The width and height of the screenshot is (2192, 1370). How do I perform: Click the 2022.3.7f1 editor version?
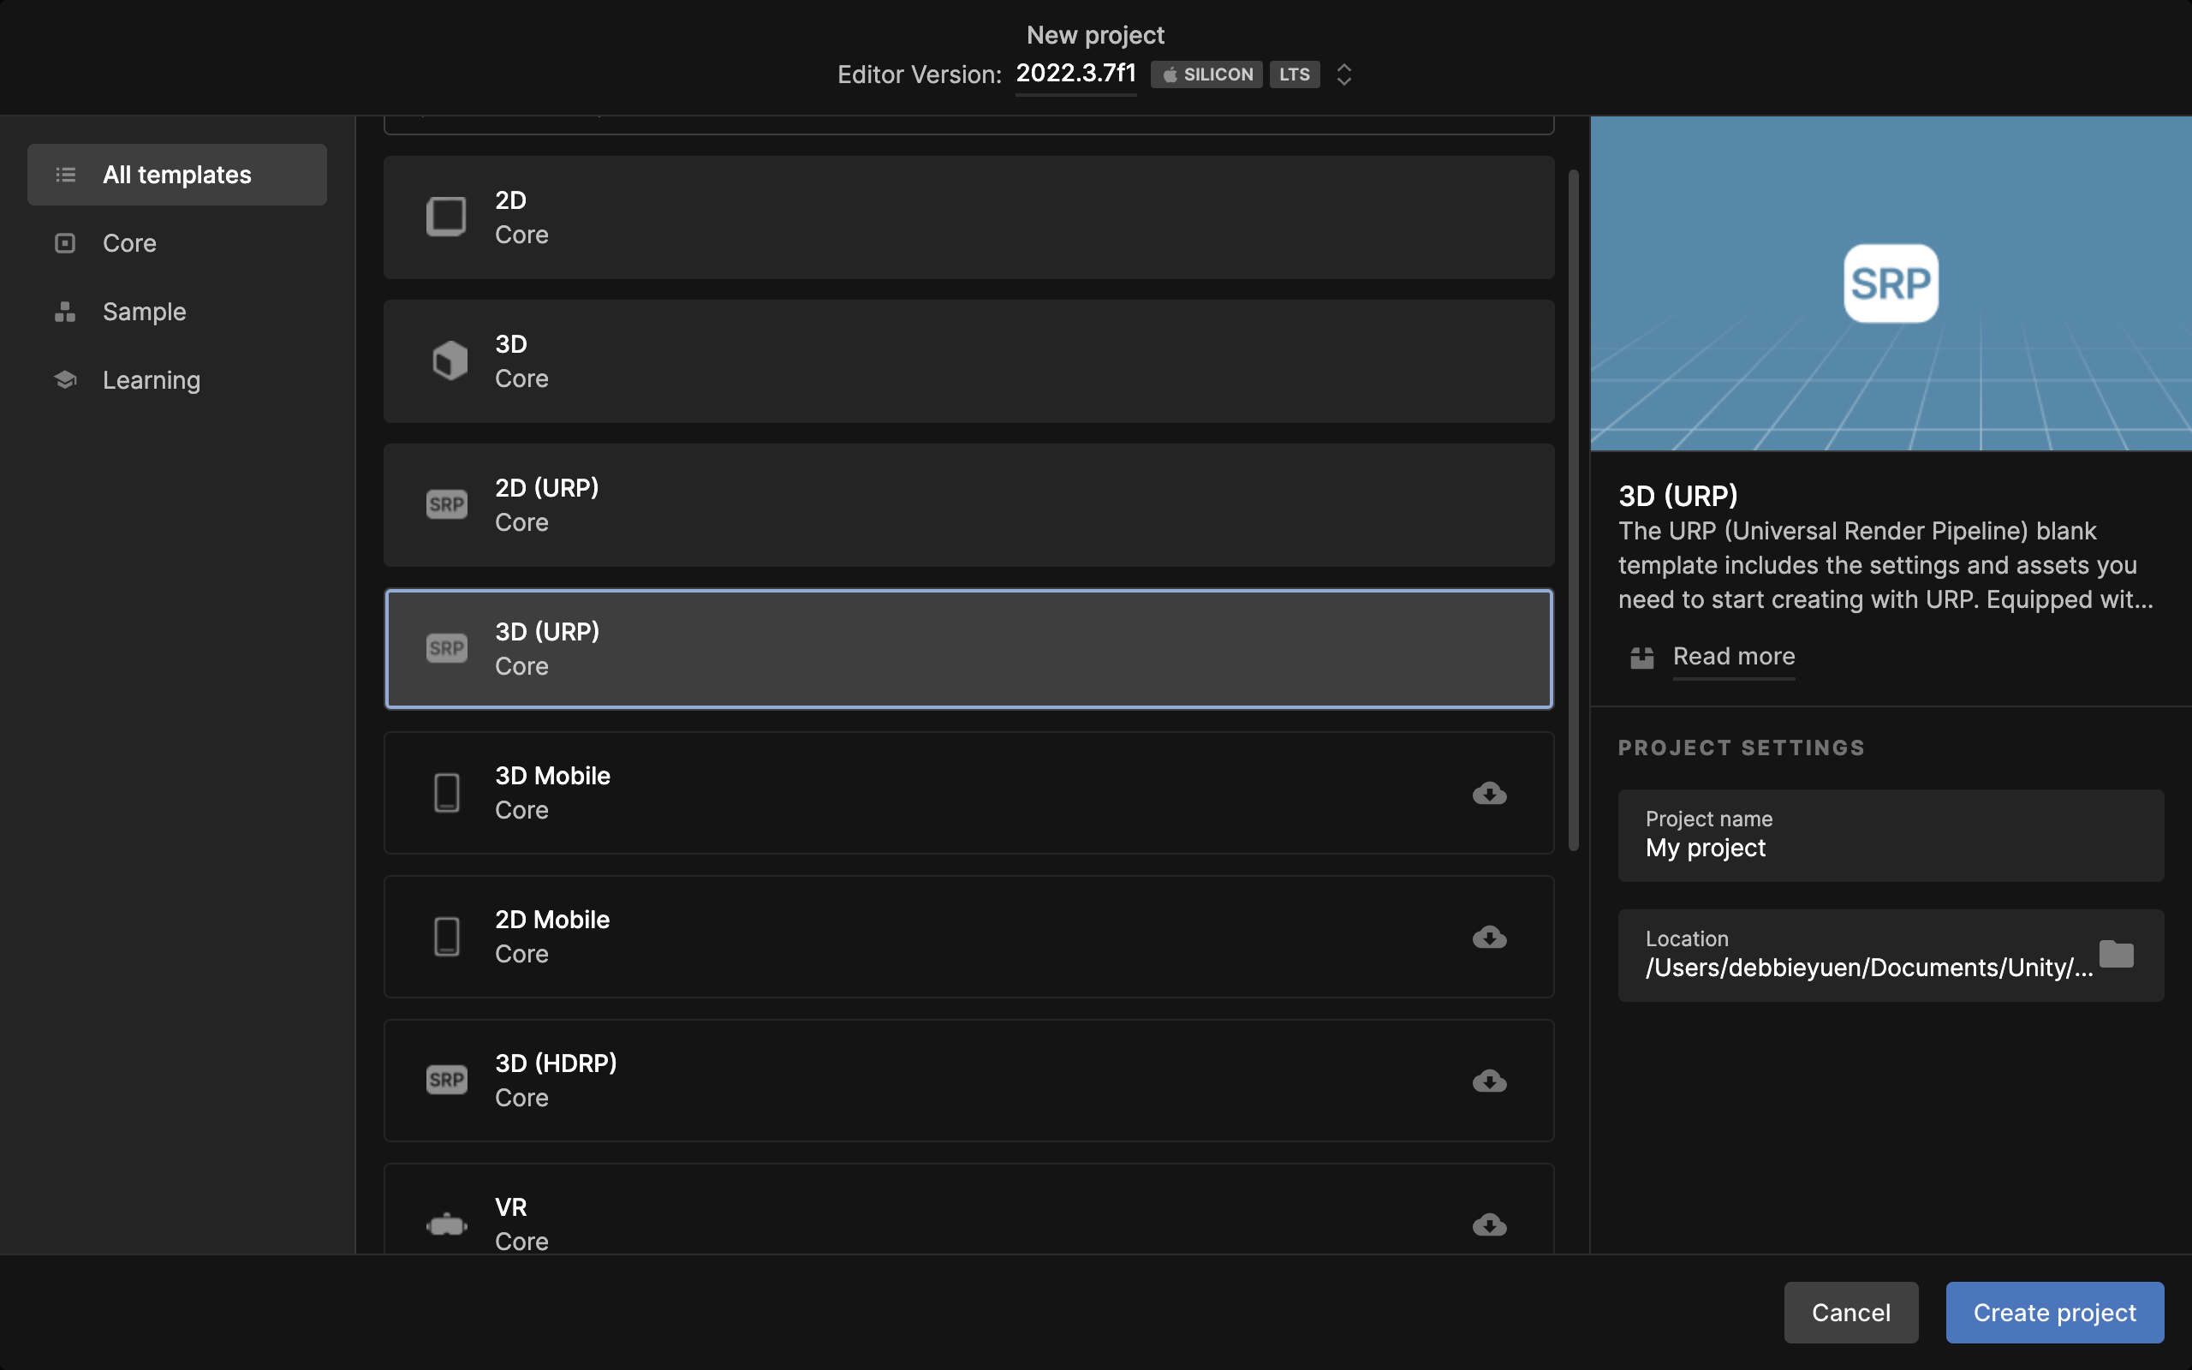point(1076,74)
